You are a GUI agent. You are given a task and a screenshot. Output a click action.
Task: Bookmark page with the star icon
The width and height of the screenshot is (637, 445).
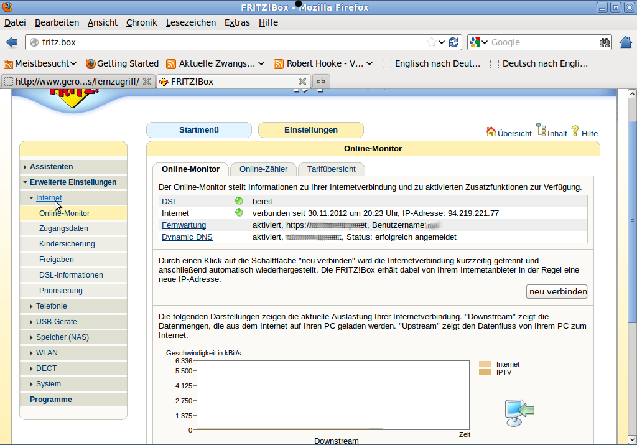[x=431, y=42]
